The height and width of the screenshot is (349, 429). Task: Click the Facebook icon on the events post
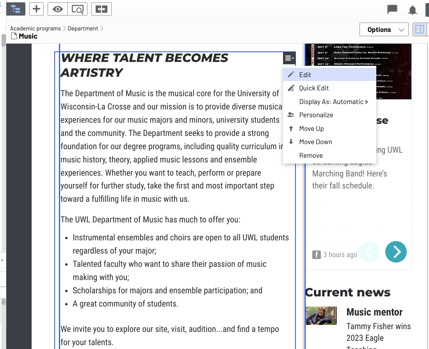pos(316,254)
